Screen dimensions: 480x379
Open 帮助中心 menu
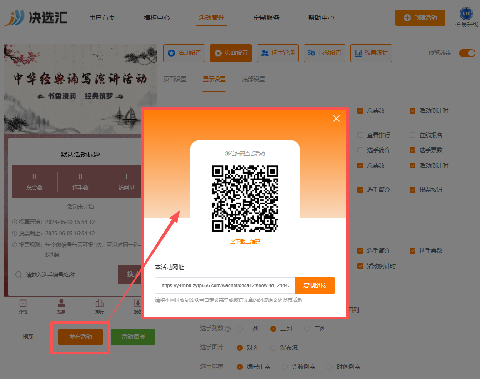[x=321, y=18]
